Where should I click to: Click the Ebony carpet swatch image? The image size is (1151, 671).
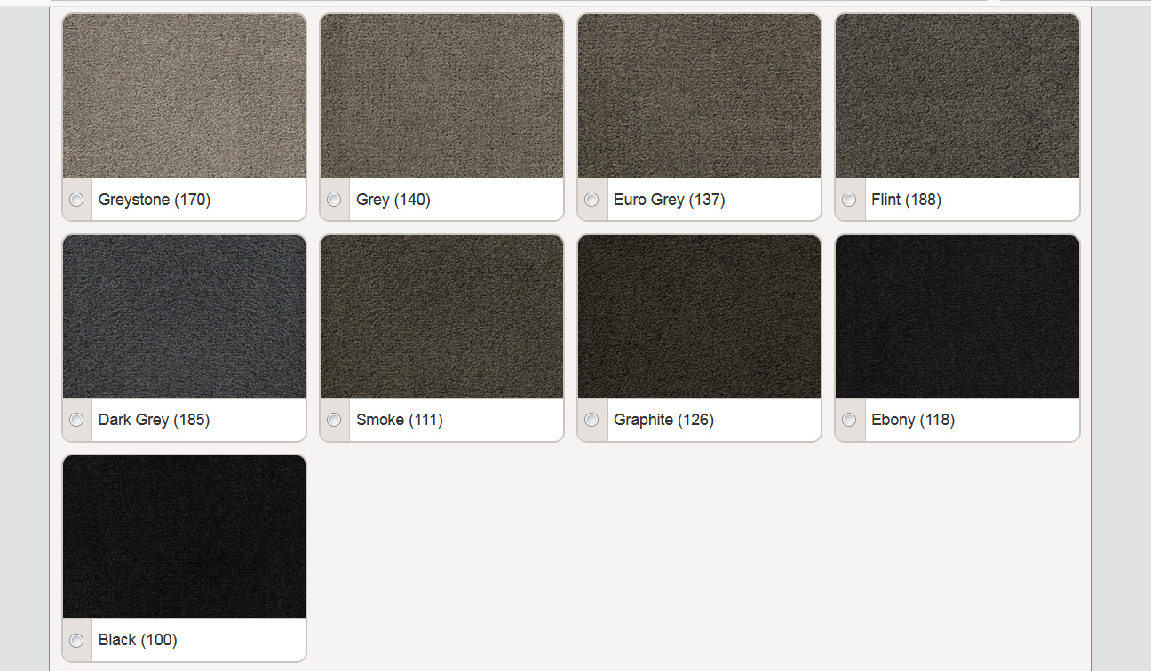pos(957,316)
